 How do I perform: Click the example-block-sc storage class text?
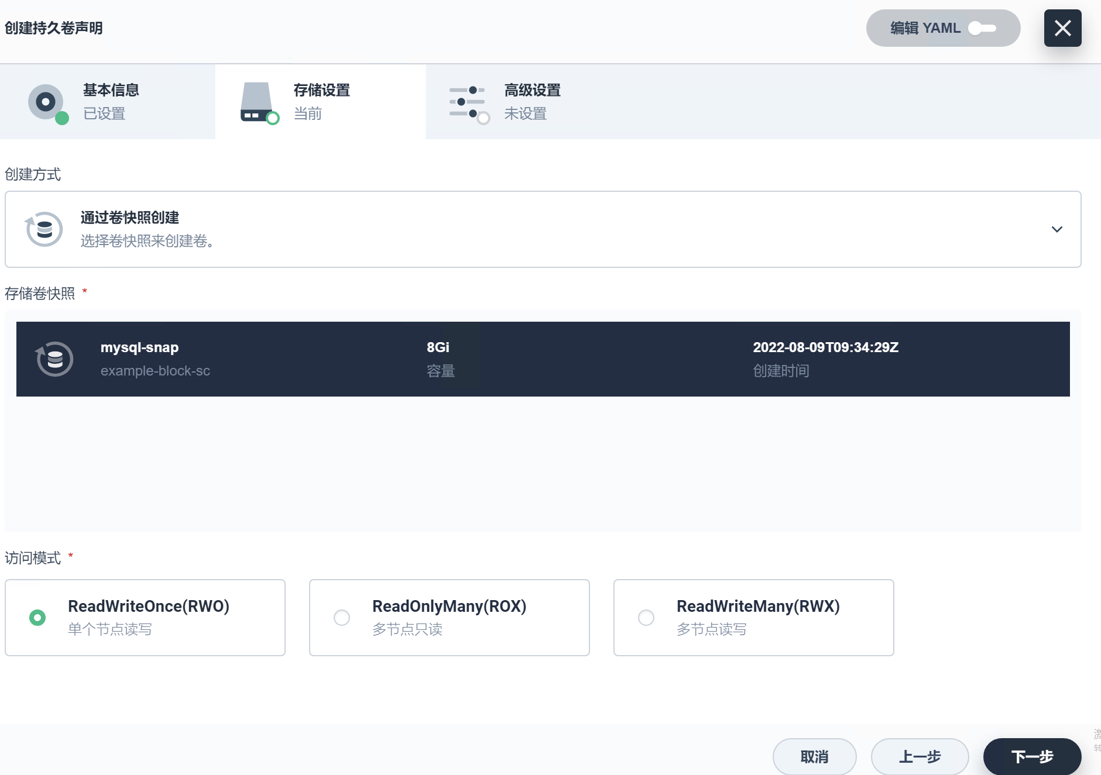coord(155,371)
